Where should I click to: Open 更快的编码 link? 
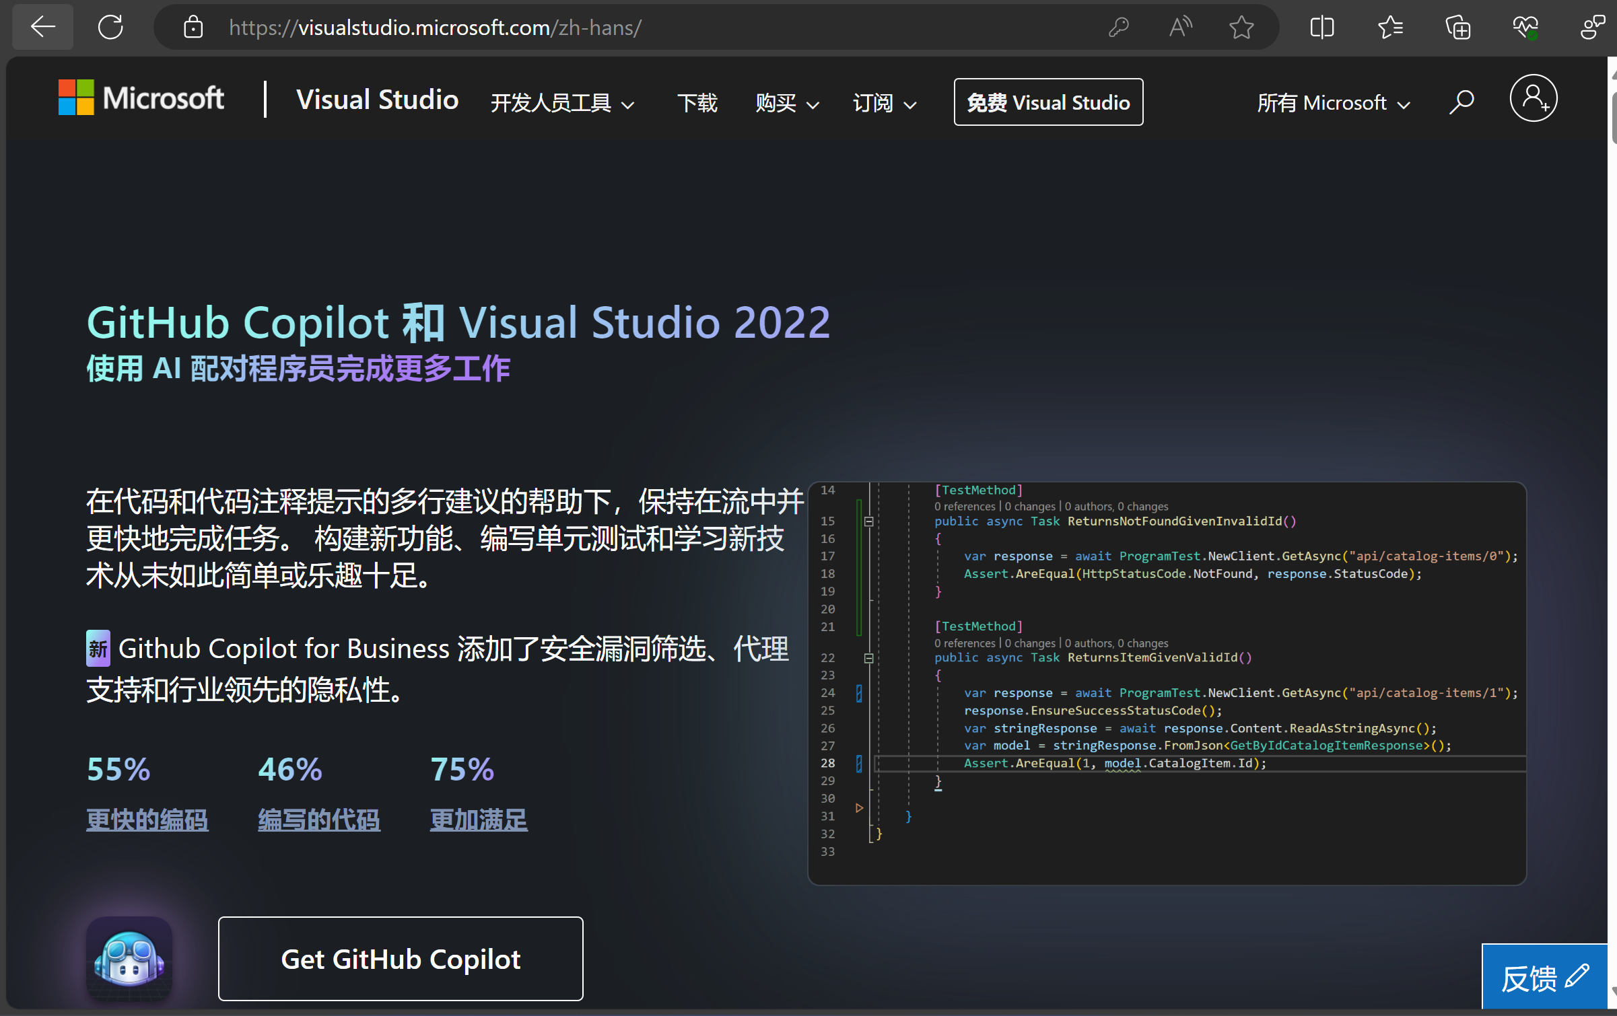[x=147, y=820]
